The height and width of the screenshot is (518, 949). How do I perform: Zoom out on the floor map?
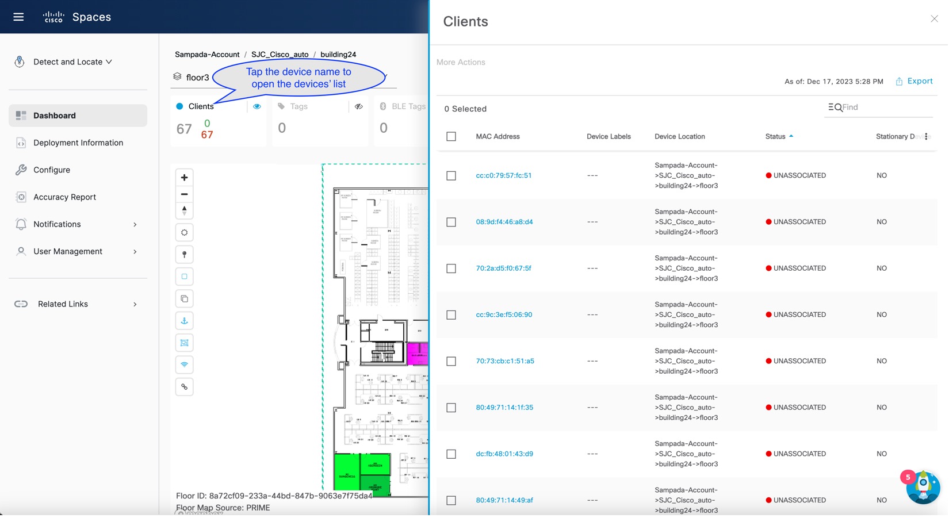184,194
